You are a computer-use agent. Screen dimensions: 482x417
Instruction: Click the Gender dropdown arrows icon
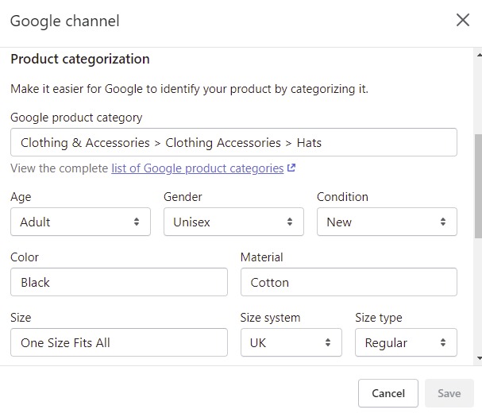click(x=290, y=222)
